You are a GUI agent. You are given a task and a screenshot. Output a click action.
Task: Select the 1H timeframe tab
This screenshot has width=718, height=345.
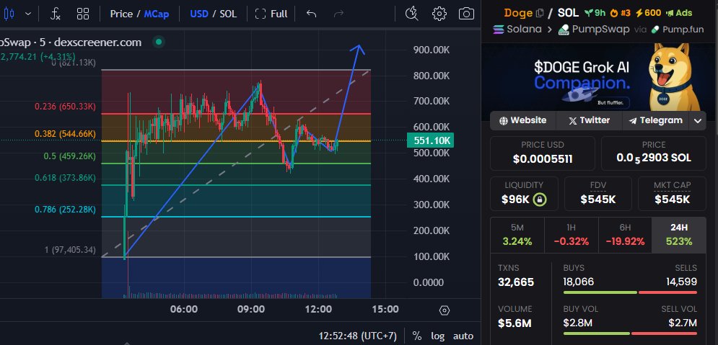tap(572, 236)
